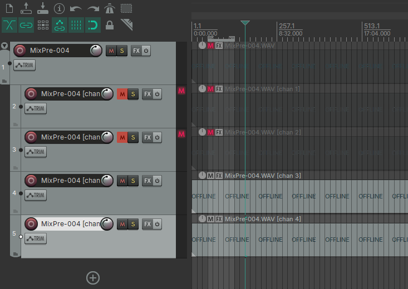408x289 pixels.
Task: Toggle snapping with the magnet icon
Action: (x=93, y=25)
